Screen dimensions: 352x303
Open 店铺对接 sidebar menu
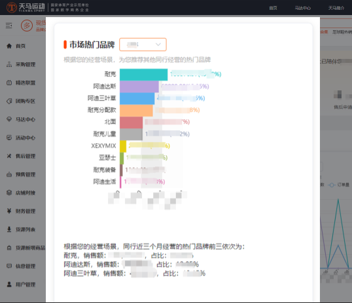click(x=21, y=192)
